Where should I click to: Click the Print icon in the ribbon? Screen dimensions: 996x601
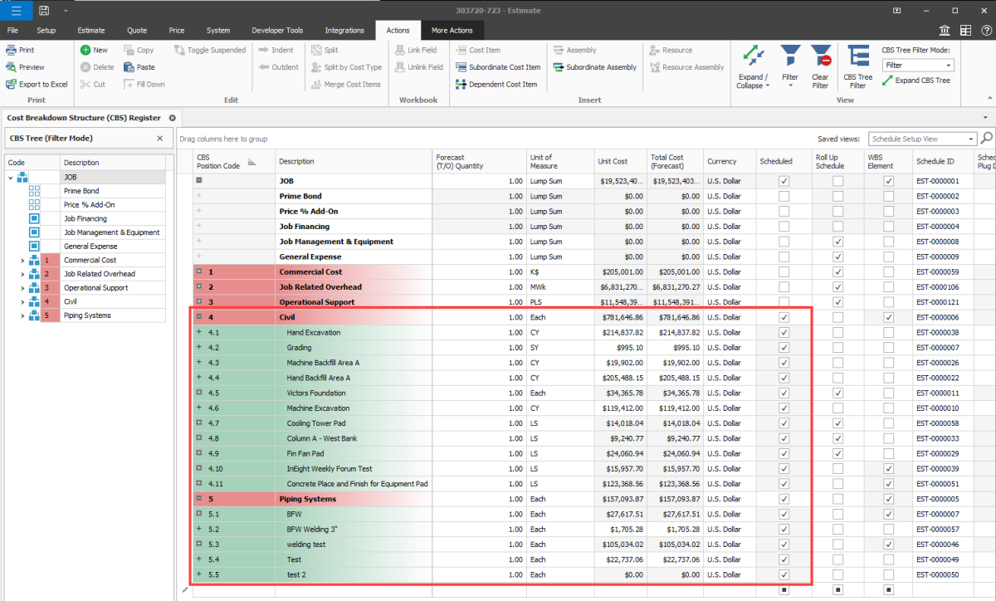click(12, 51)
